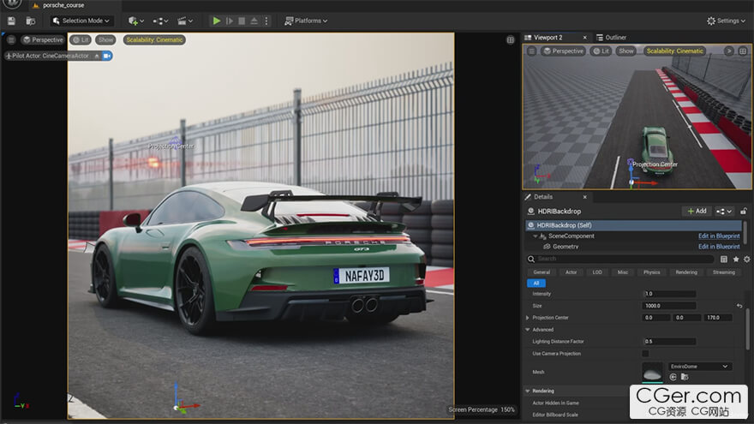The height and width of the screenshot is (424, 754).
Task: Select the General filter tab
Action: [542, 272]
